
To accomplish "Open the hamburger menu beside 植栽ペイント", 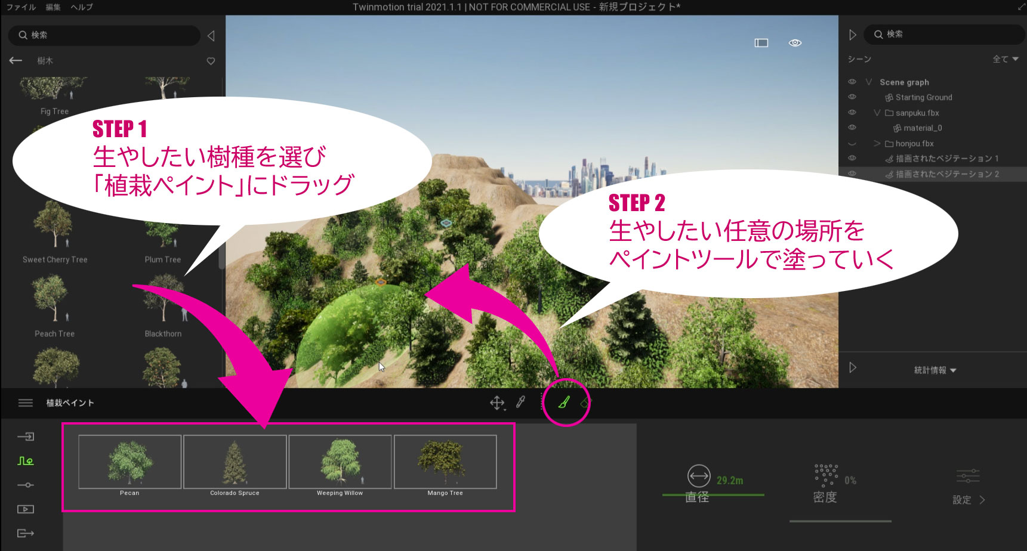I will point(26,403).
